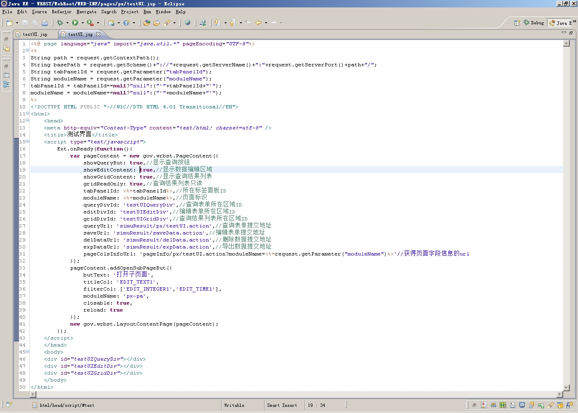578x413 pixels.
Task: Open the Search menu
Action: (x=109, y=12)
